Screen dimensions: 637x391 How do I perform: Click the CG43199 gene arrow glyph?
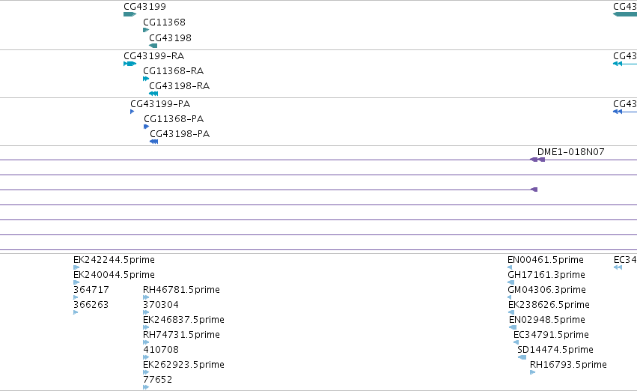(130, 14)
